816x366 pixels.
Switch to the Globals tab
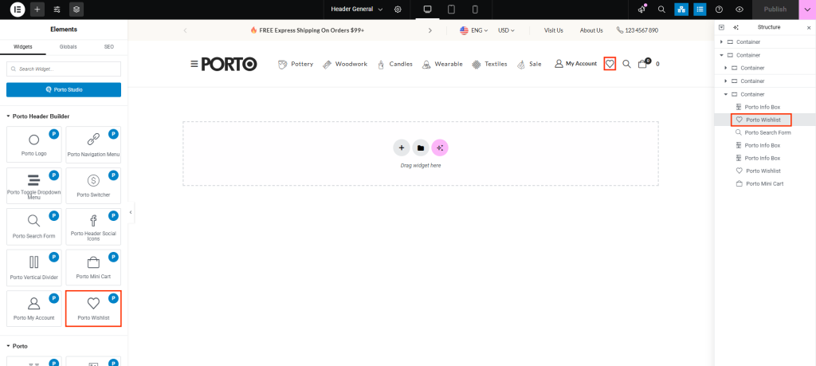[x=69, y=47]
